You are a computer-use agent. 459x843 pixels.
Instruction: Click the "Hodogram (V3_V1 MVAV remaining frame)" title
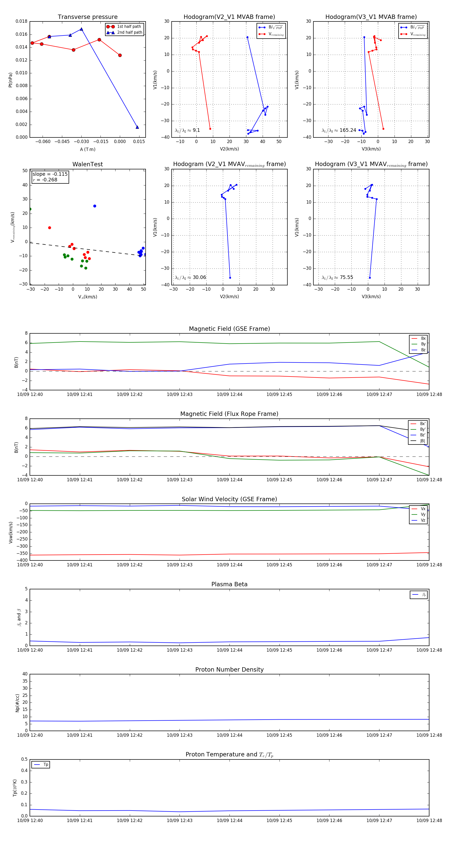click(x=371, y=164)
